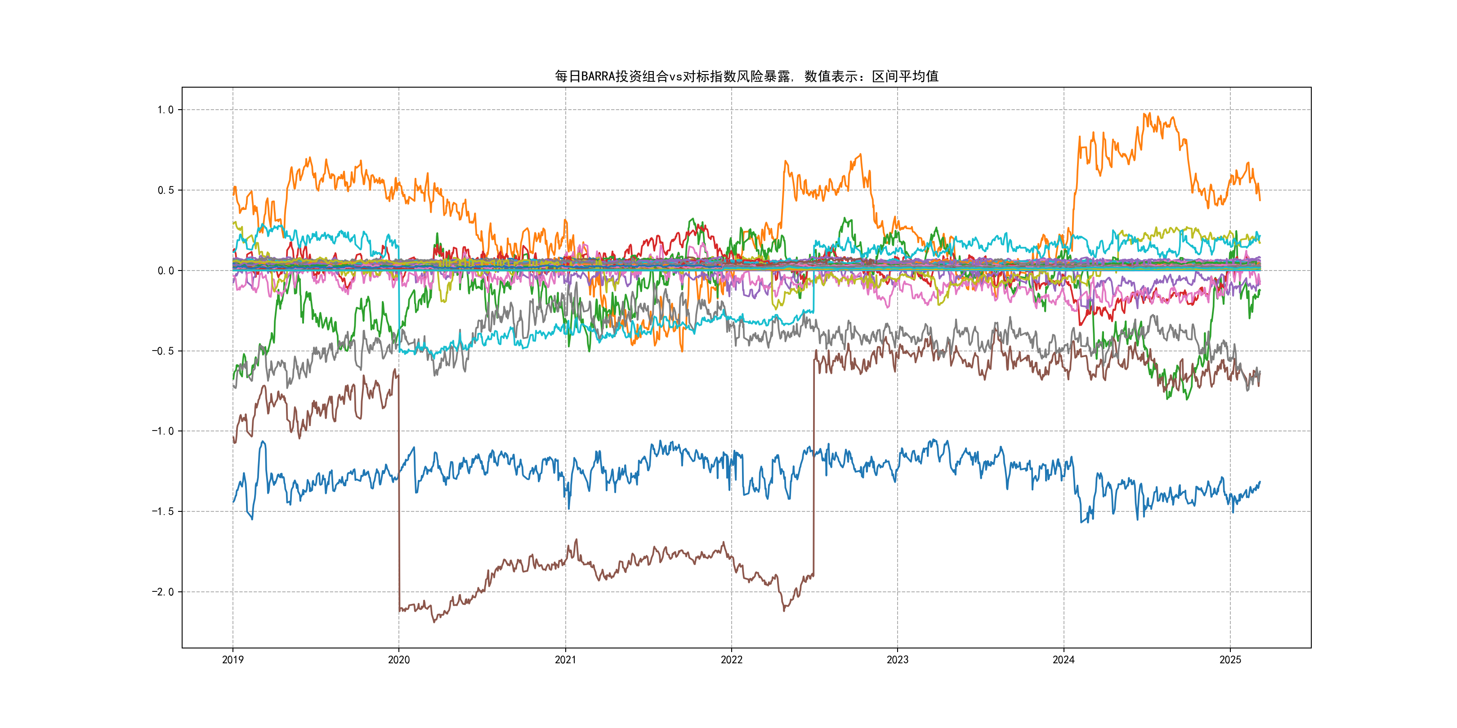Screen dimensions: 1457x728
Task: Click the chart title text
Action: coord(746,76)
